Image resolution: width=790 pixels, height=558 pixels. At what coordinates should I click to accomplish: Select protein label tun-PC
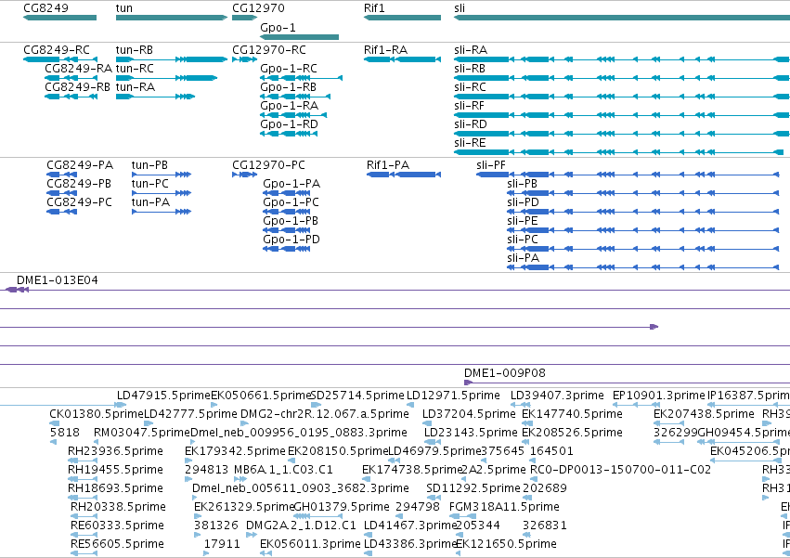pos(150,184)
